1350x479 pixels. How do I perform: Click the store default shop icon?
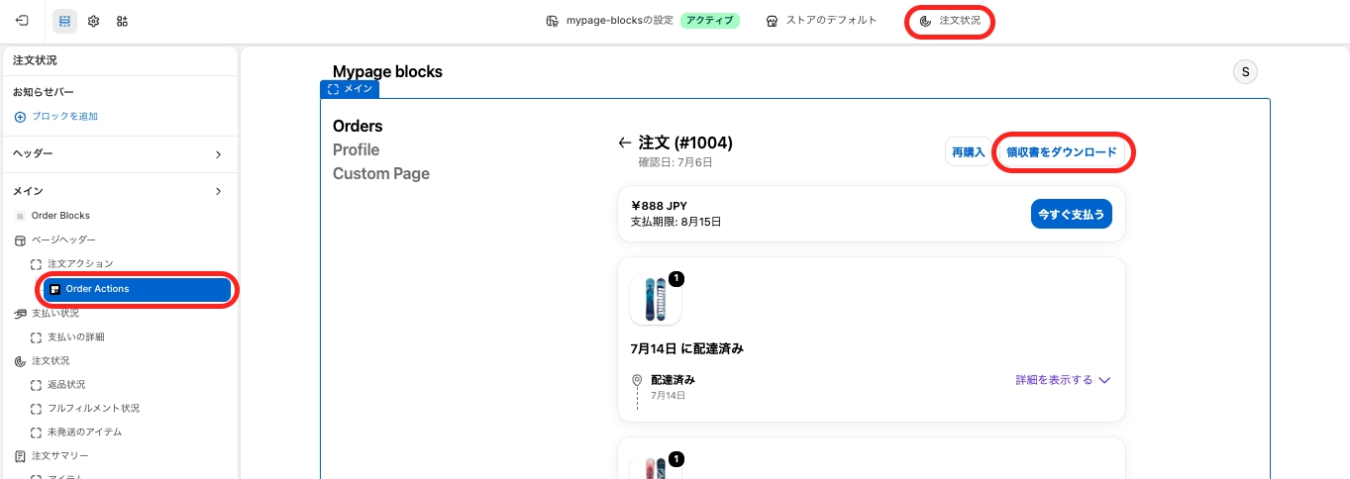point(772,21)
